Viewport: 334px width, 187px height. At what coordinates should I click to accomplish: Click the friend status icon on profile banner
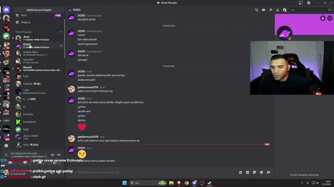coord(323,18)
